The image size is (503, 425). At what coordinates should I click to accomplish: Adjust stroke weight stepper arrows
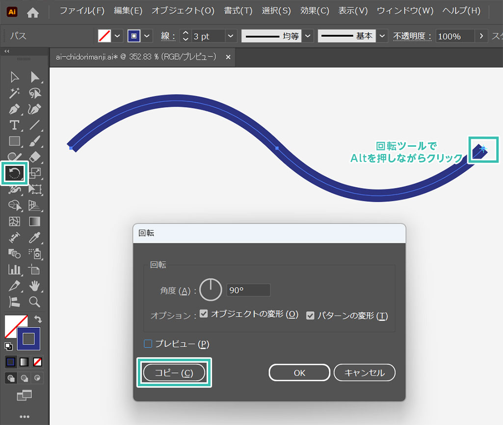coord(185,36)
